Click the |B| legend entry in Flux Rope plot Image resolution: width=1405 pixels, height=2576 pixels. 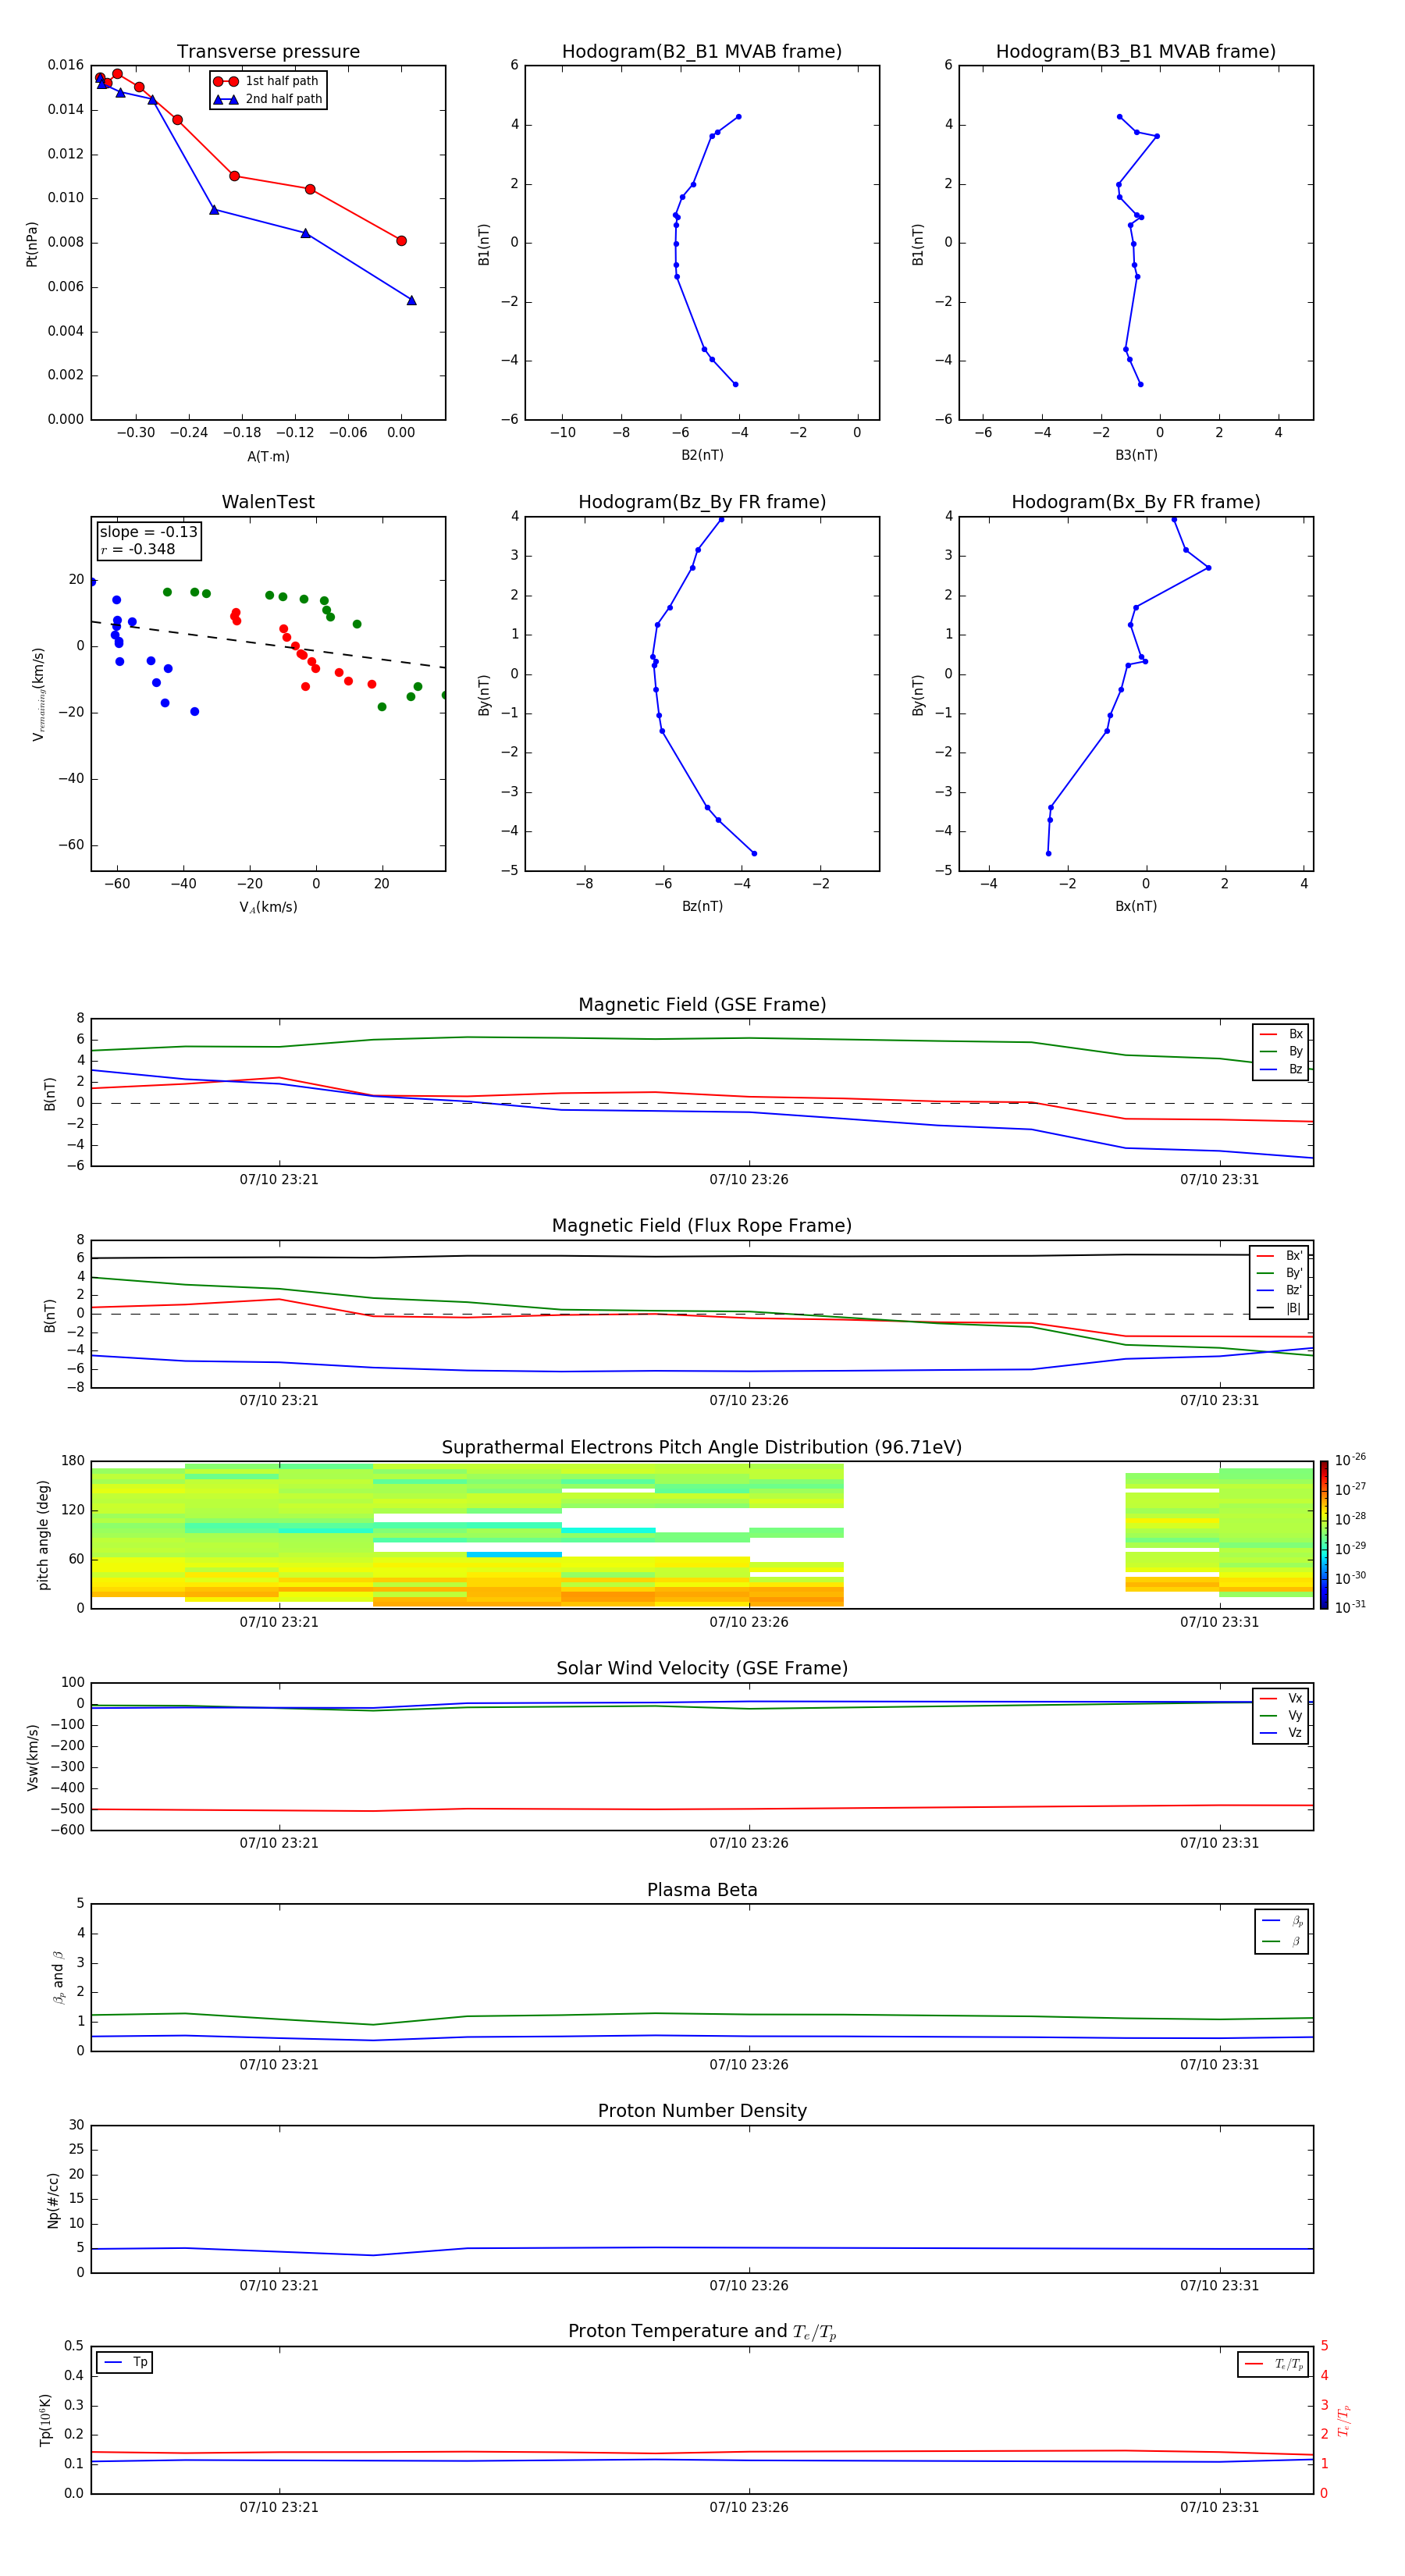click(x=1280, y=1308)
